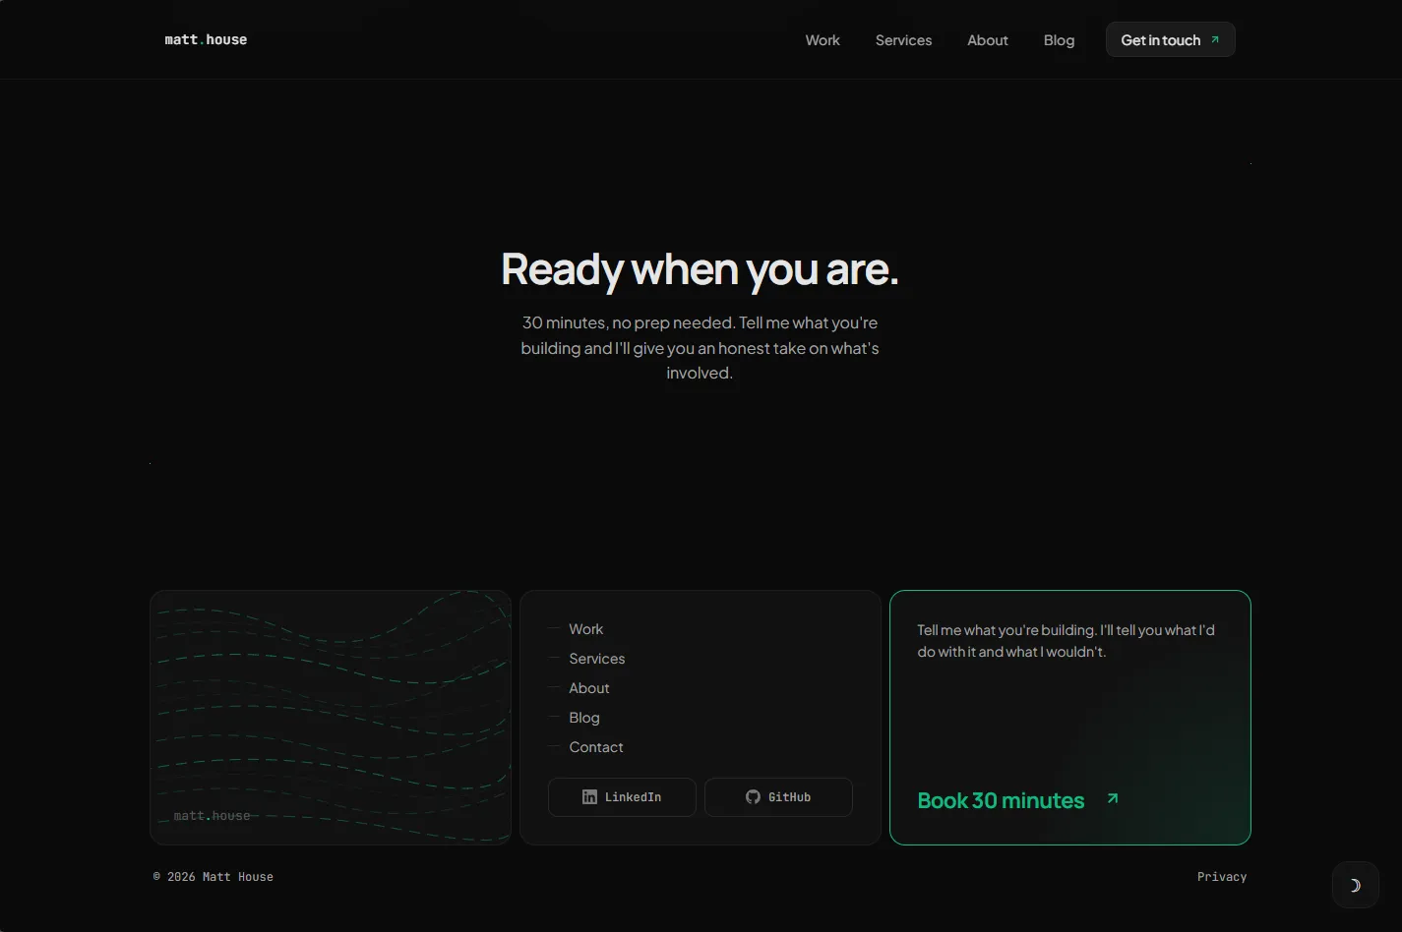Go to About in the header nav
This screenshot has width=1402, height=932.
pos(988,40)
